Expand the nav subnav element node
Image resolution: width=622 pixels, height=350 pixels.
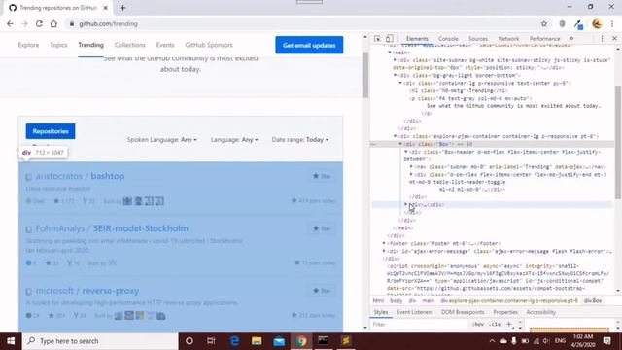(411, 166)
